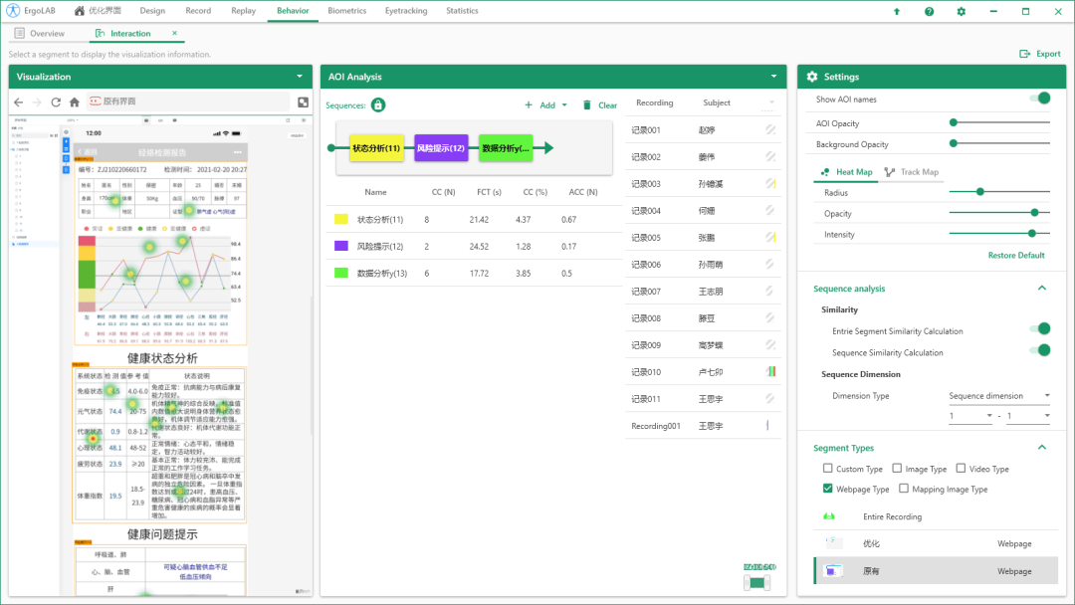This screenshot has height=605, width=1075.
Task: Adjust the AOI Opacity slider
Action: [x=1000, y=122]
